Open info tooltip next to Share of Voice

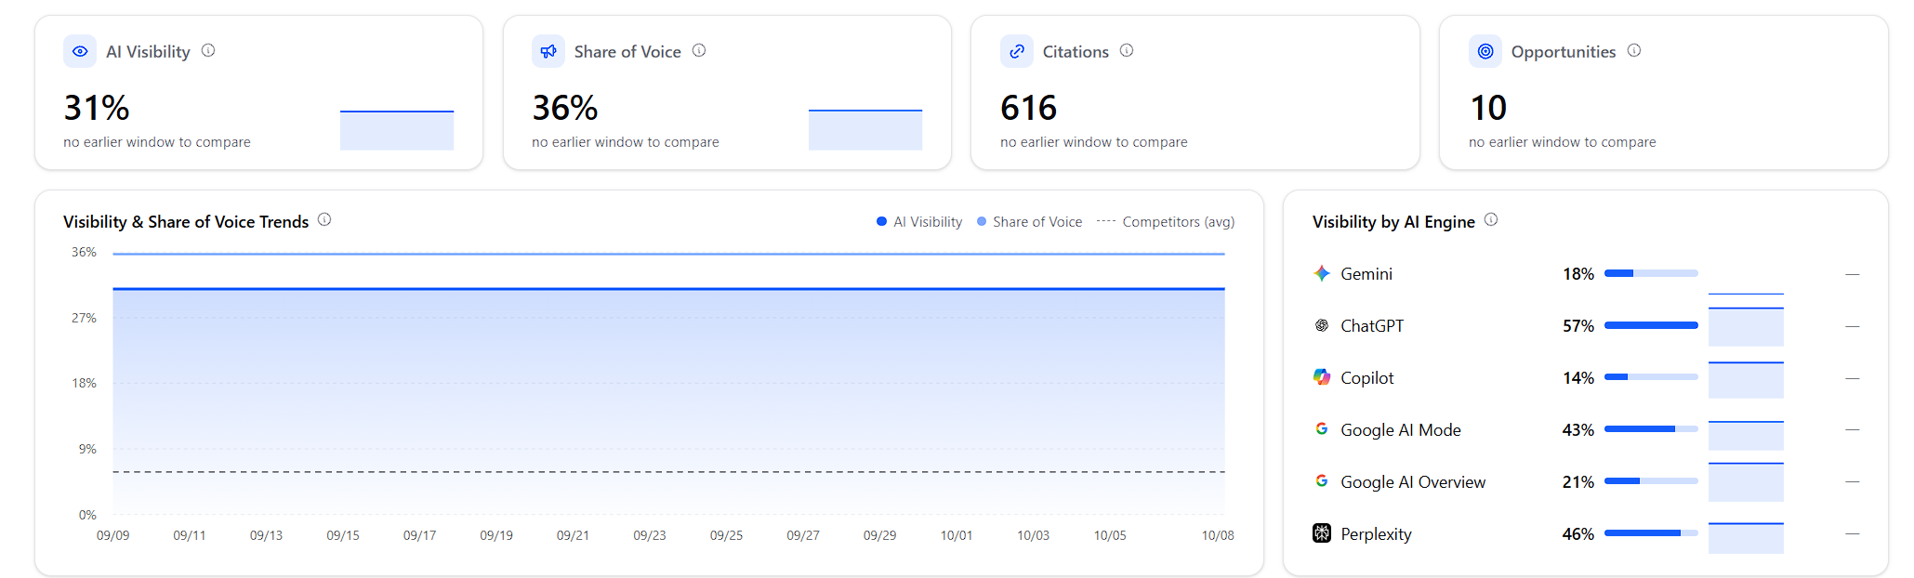click(699, 50)
